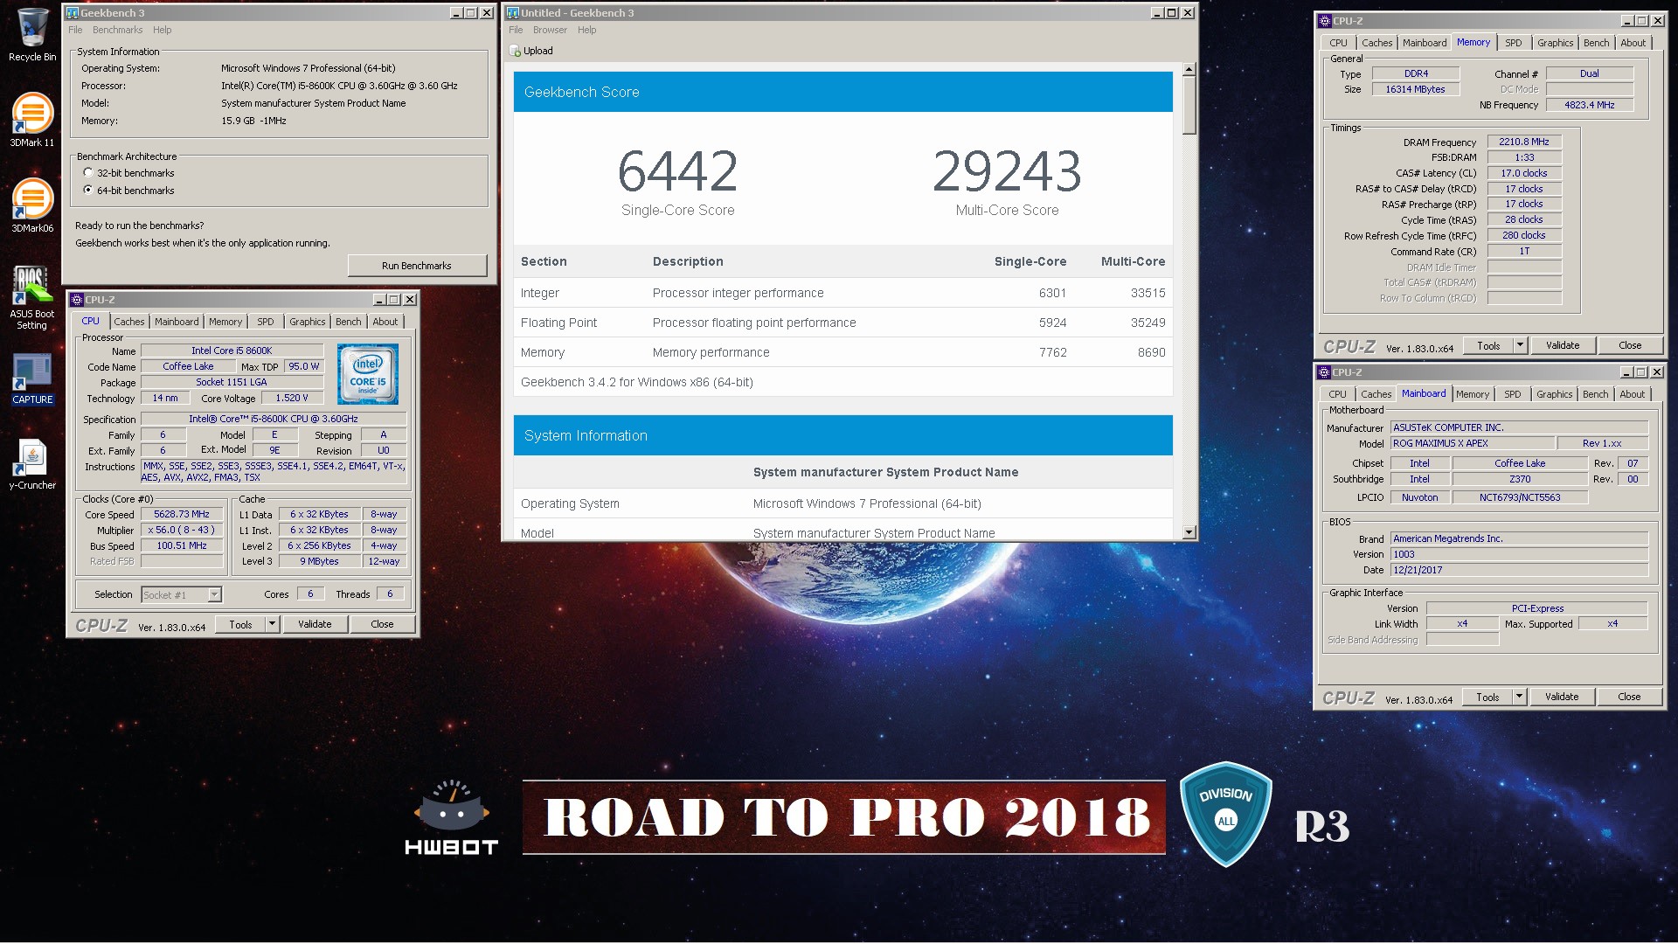The width and height of the screenshot is (1678, 944).
Task: Switch to Graphics tab in CPU-Z Mainboard window
Action: pyautogui.click(x=1555, y=394)
